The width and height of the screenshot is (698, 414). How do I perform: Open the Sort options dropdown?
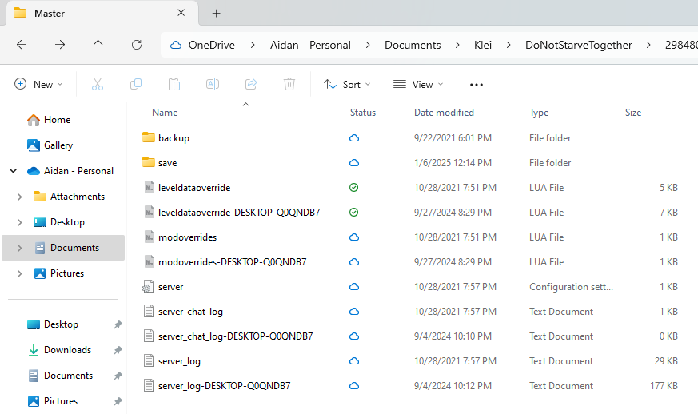347,84
